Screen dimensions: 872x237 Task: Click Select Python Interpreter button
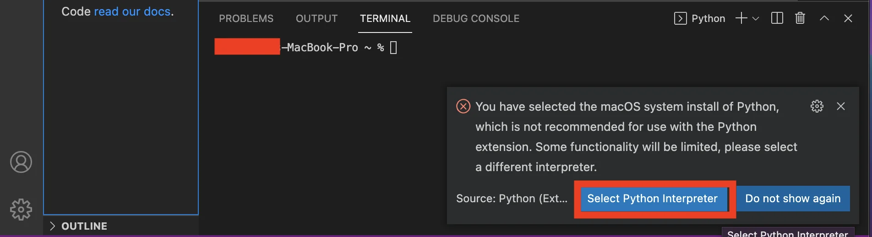[x=653, y=199]
